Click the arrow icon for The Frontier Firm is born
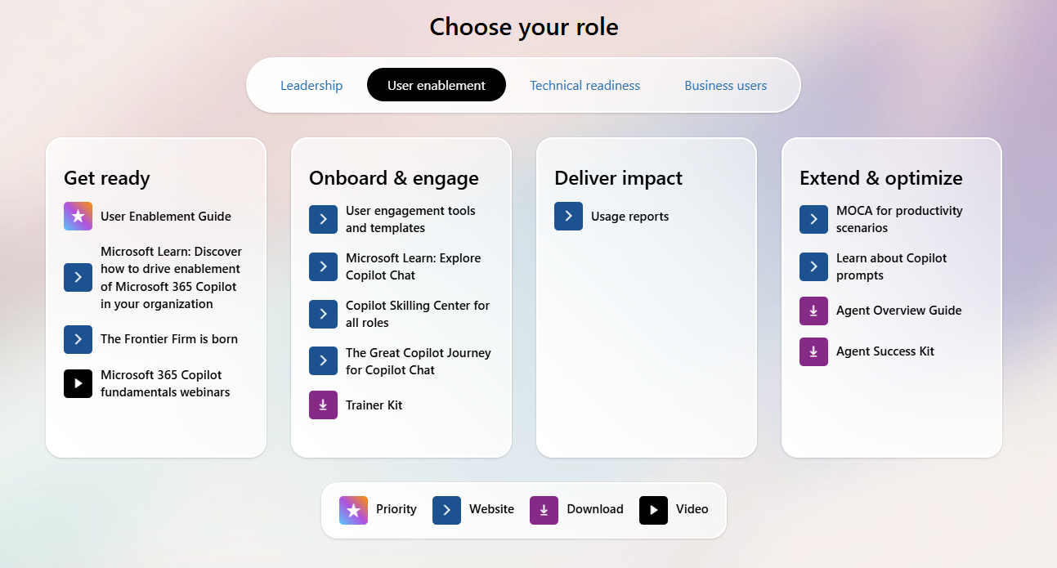This screenshot has height=568, width=1057. coord(78,339)
